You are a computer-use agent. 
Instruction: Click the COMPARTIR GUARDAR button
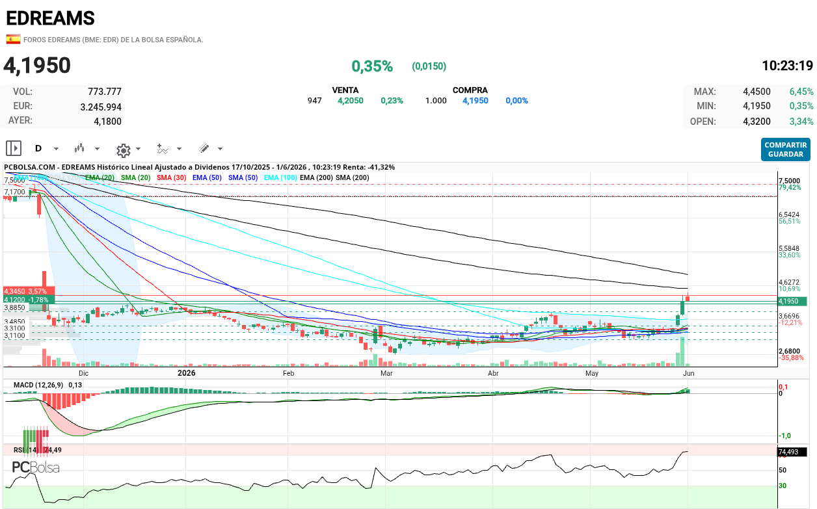coord(786,150)
